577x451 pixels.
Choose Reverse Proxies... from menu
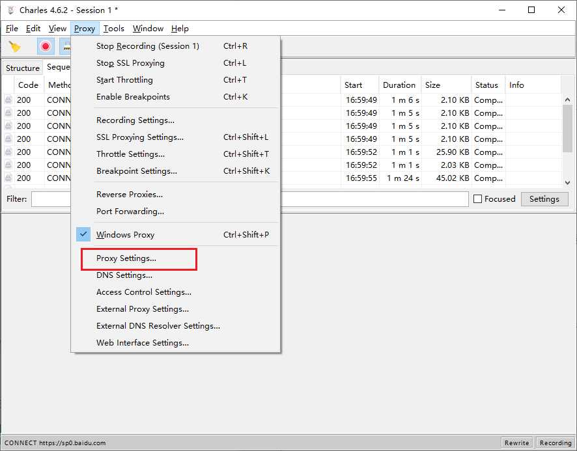(x=176, y=195)
